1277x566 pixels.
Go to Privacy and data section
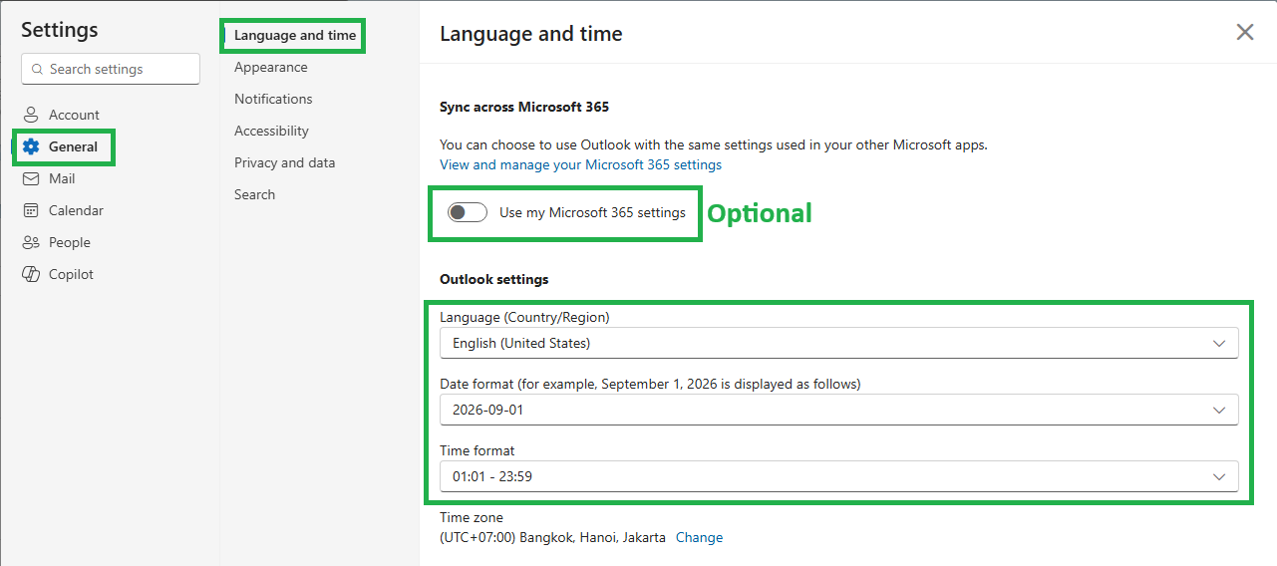coord(285,162)
